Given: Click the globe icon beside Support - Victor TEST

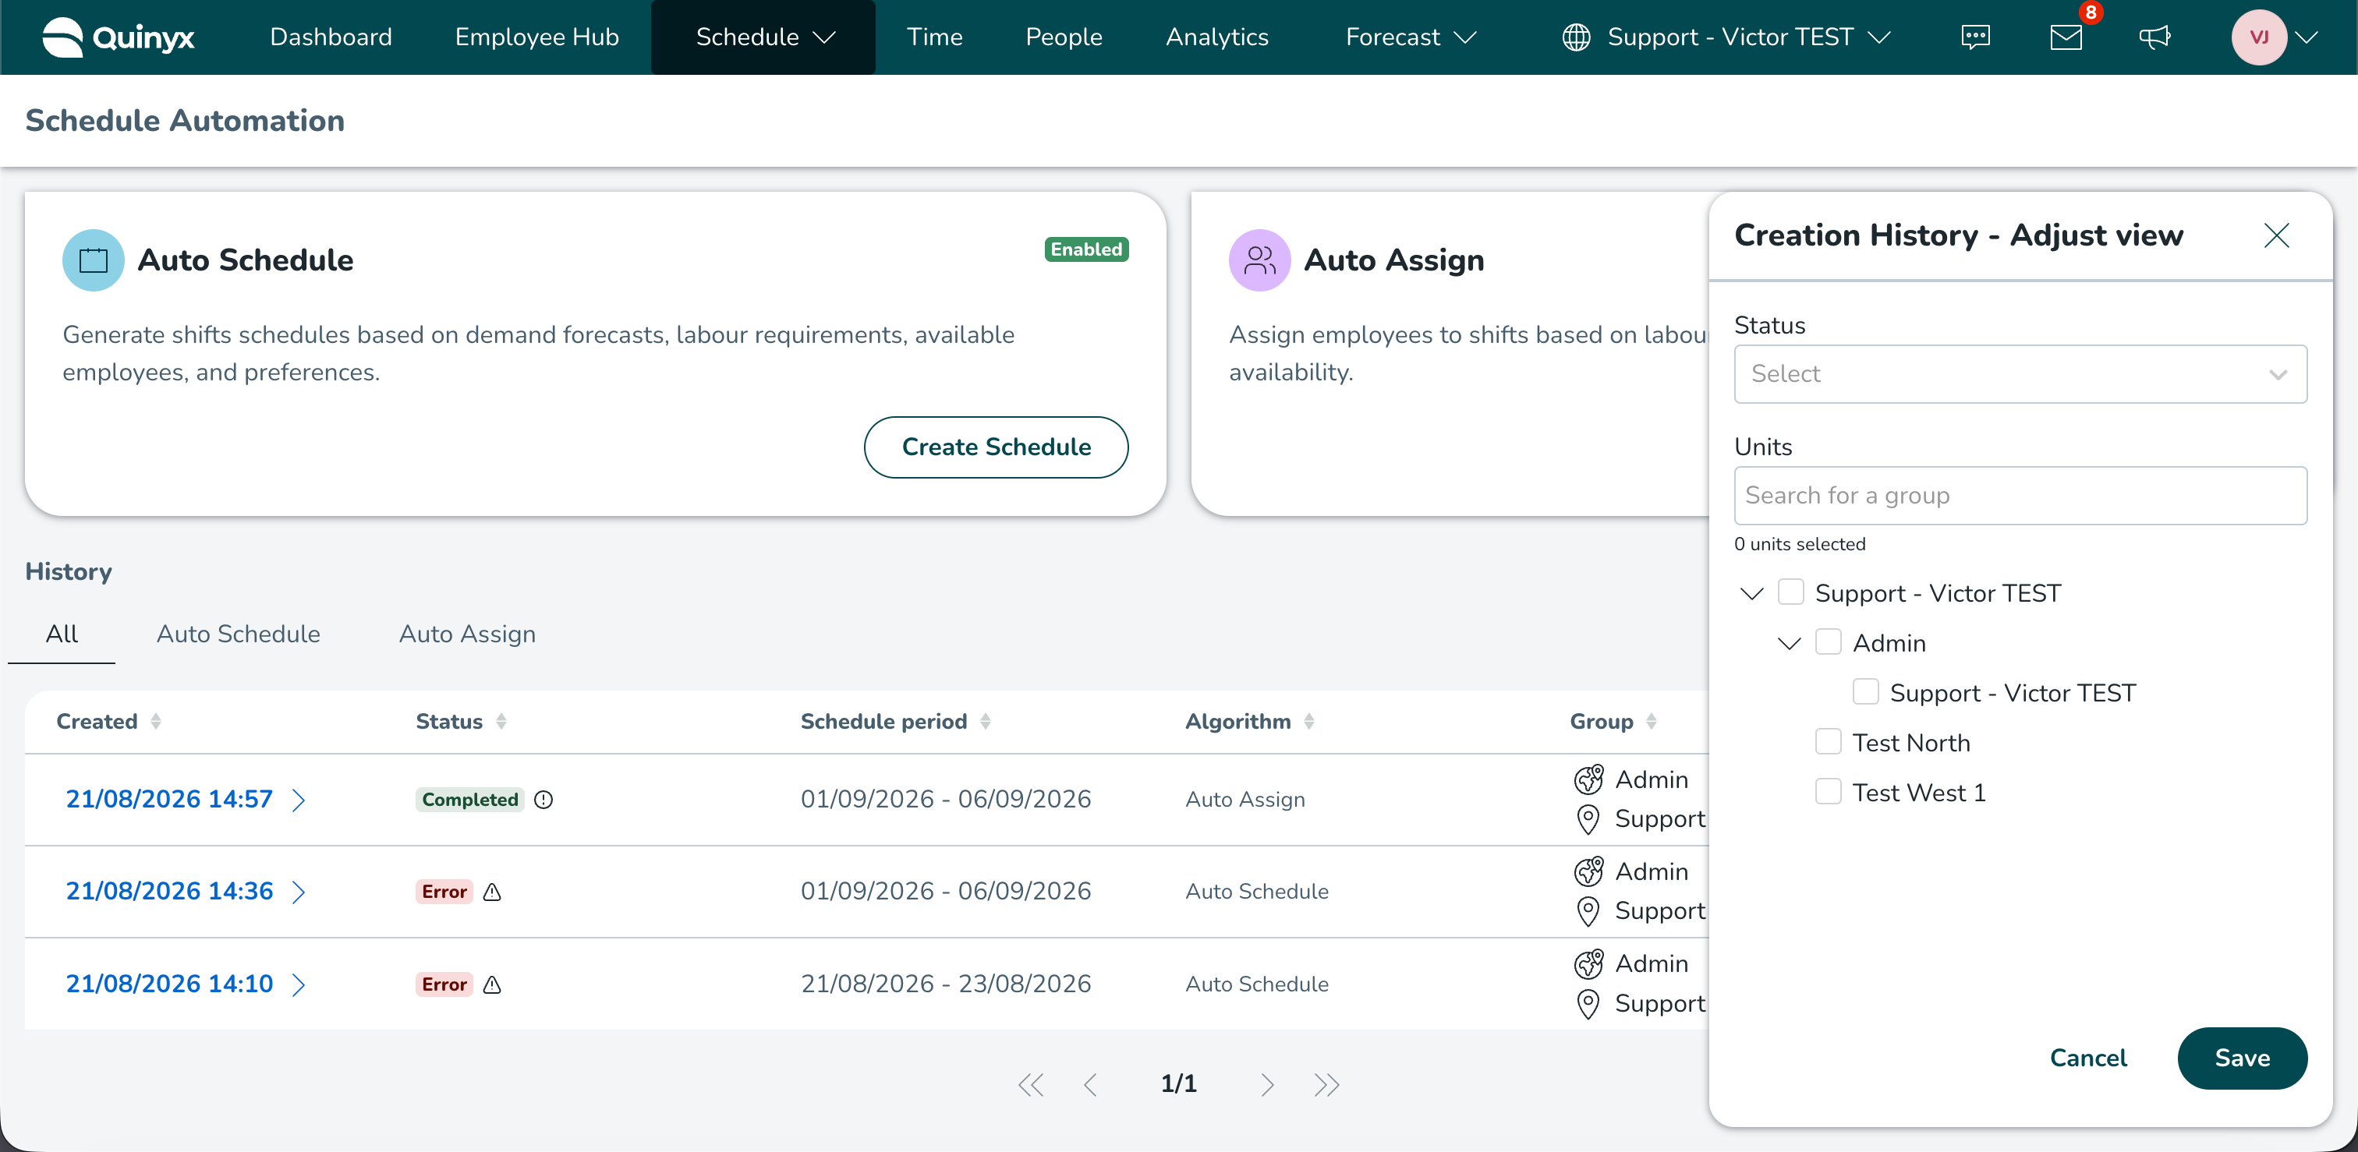Looking at the screenshot, I should click(1575, 37).
